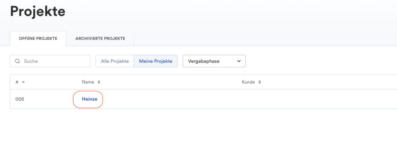Screen dimensions: 397x145
Task: Switch to the Offene Projekte tab
Action: click(x=38, y=39)
